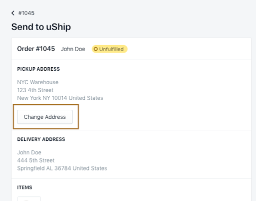Screen dimensions: 256x201
Task: Select the Unfulfilled status badge
Action: [109, 49]
